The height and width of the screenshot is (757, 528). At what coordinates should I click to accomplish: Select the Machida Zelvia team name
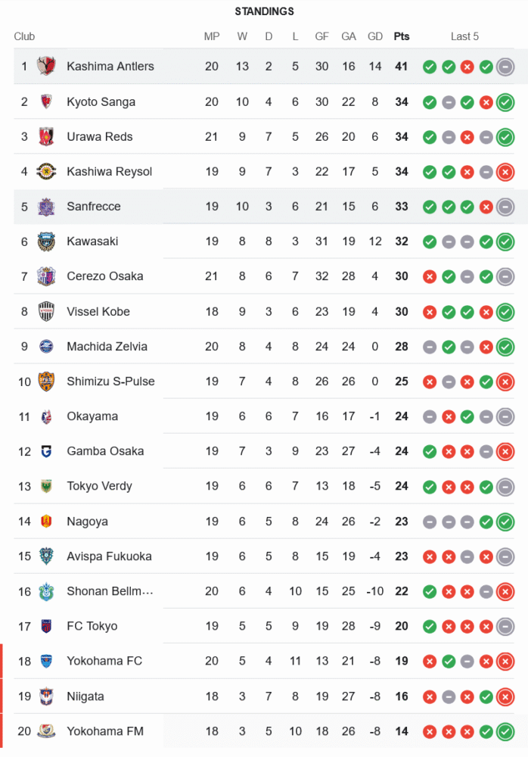pyautogui.click(x=107, y=347)
